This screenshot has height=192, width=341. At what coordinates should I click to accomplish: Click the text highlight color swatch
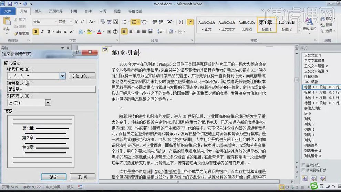pos(89,32)
